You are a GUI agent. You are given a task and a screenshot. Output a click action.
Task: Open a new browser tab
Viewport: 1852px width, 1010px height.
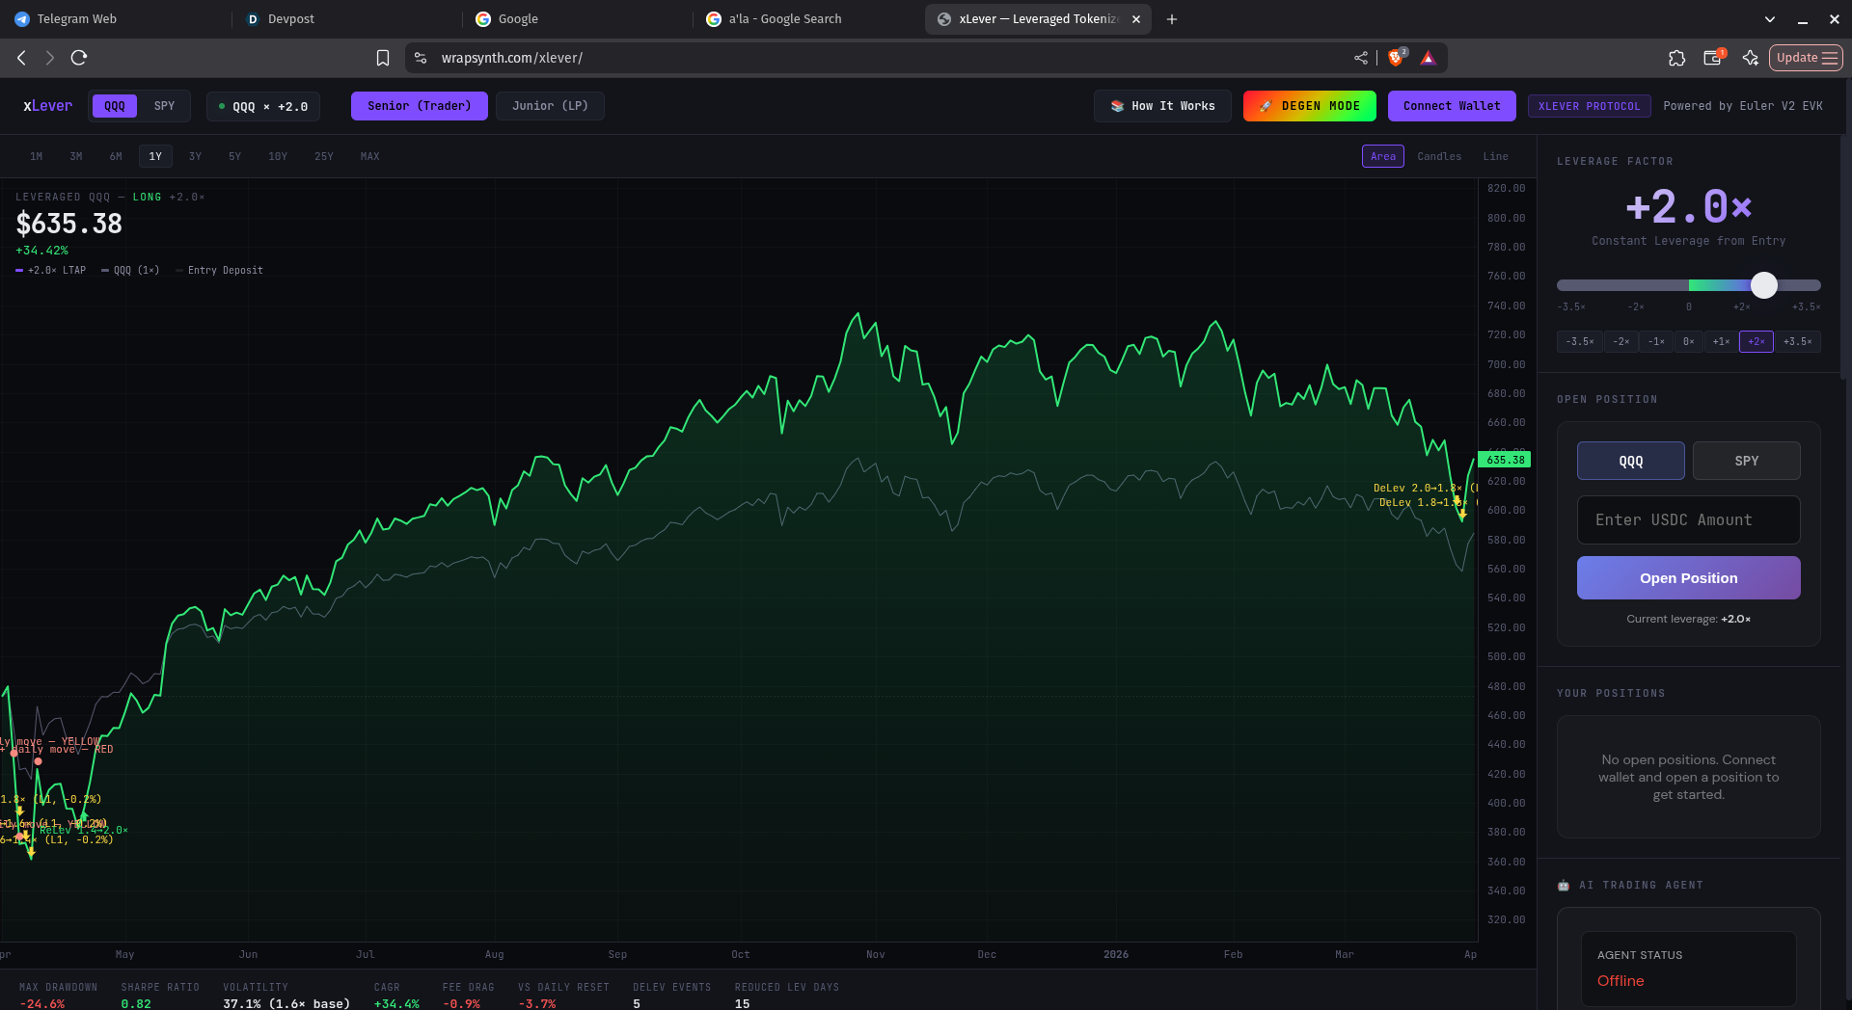(1172, 19)
